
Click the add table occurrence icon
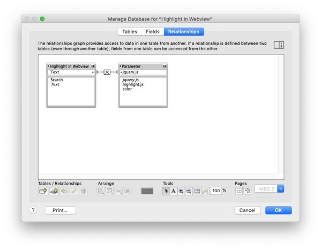(43, 191)
